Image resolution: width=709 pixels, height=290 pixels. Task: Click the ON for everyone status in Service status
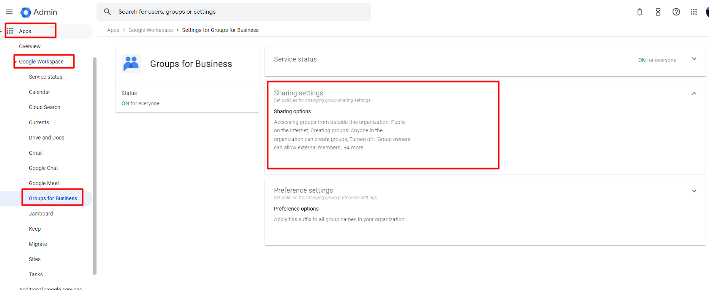coord(657,60)
